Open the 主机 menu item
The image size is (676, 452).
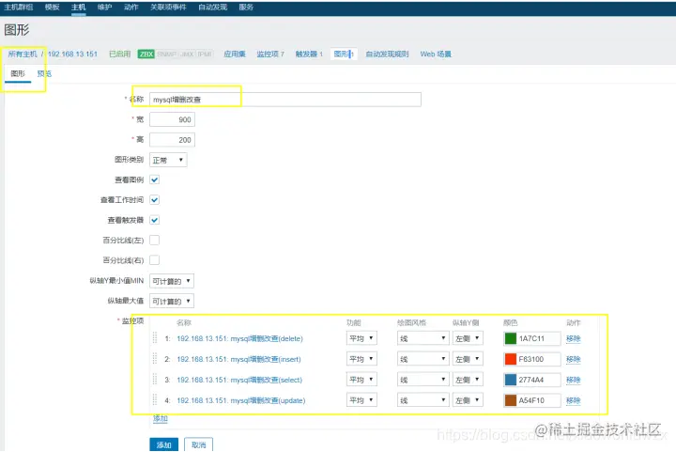79,7
